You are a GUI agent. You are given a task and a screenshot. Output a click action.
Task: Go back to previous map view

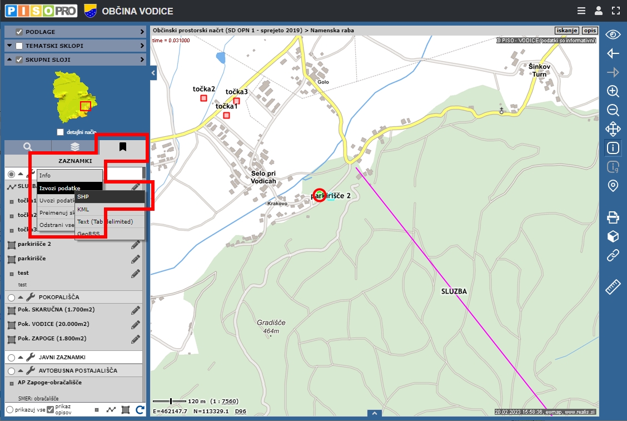pyautogui.click(x=613, y=53)
